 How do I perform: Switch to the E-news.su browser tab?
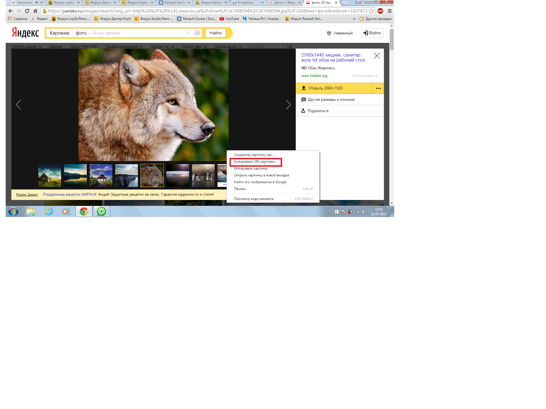click(247, 3)
